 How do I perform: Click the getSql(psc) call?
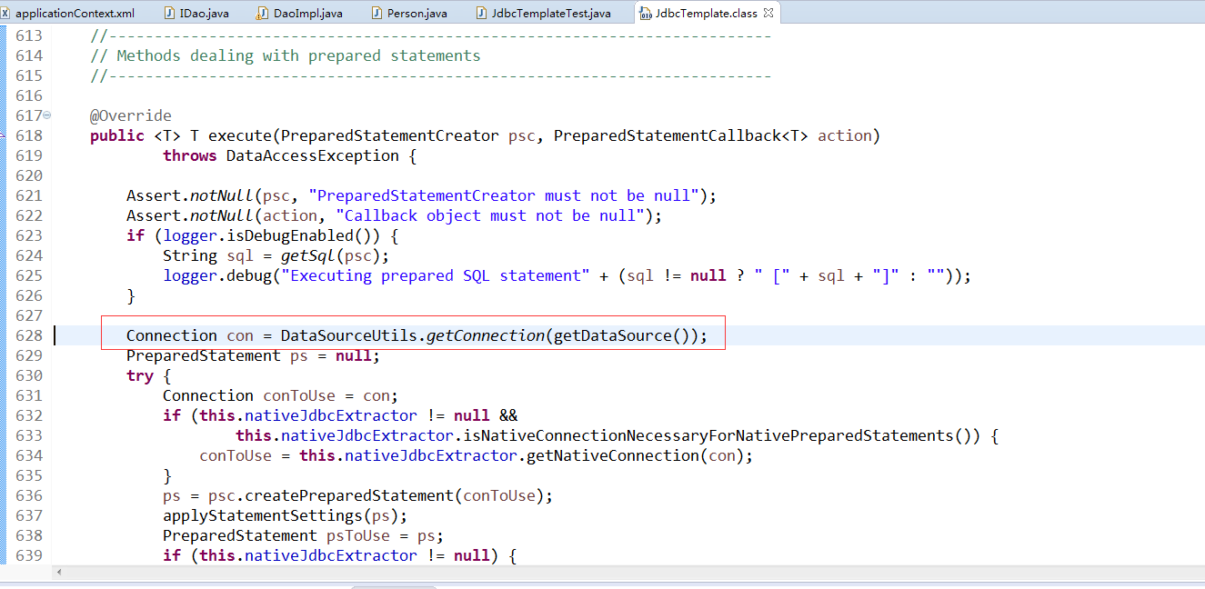[x=330, y=255]
